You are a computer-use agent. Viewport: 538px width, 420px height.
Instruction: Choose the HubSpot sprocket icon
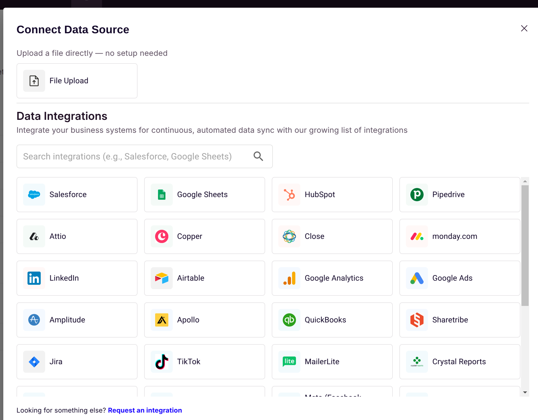pyautogui.click(x=289, y=195)
